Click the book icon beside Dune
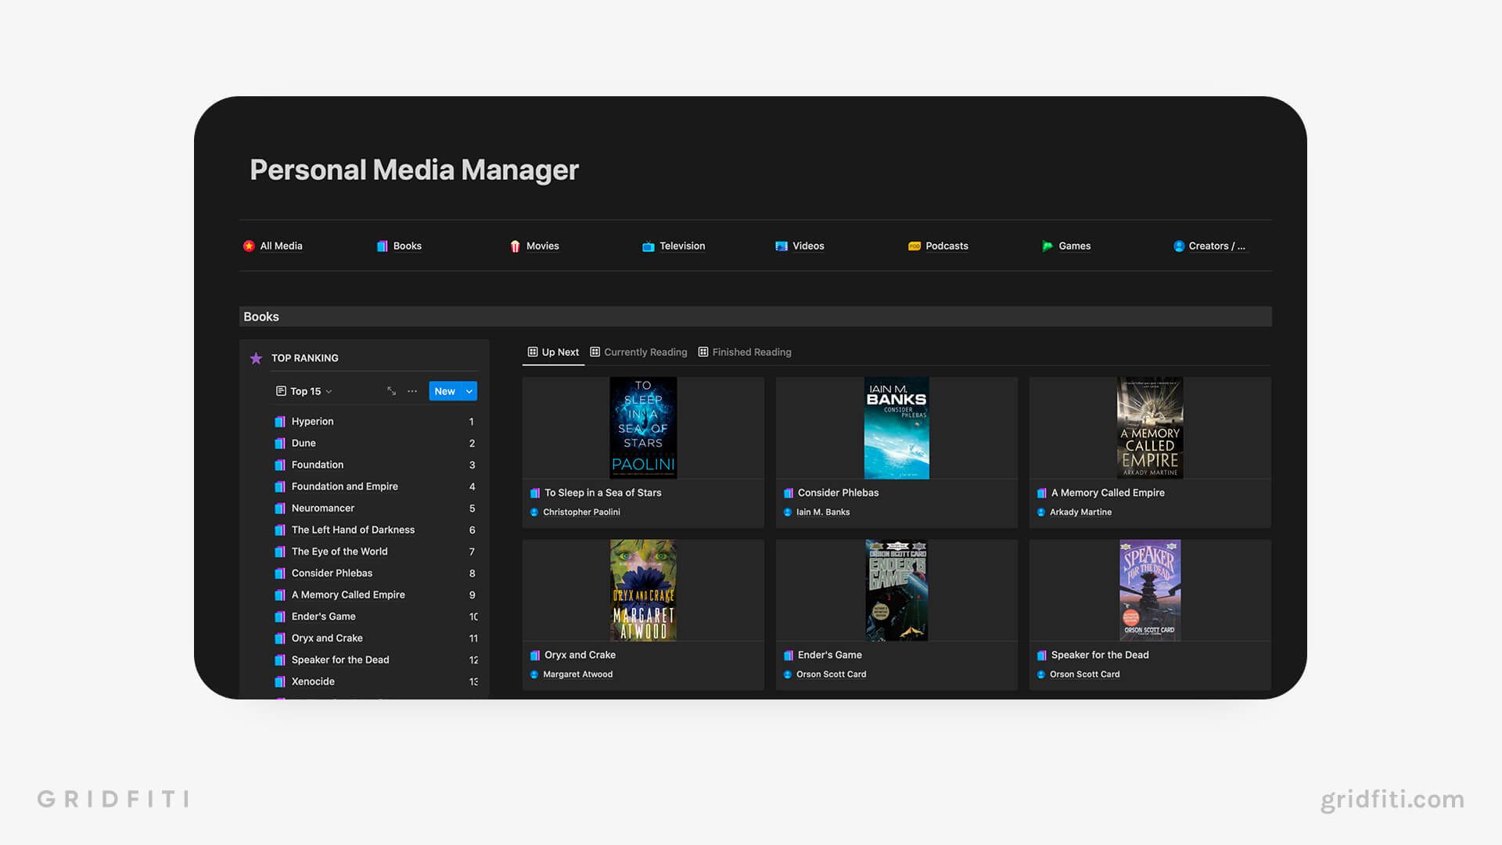Viewport: 1502px width, 845px height. [x=280, y=443]
